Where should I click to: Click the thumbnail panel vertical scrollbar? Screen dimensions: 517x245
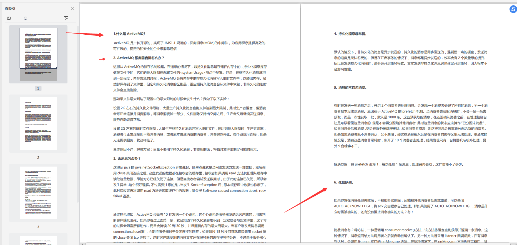(78, 114)
